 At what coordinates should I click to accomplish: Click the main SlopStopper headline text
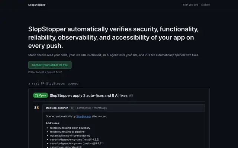tap(113, 37)
